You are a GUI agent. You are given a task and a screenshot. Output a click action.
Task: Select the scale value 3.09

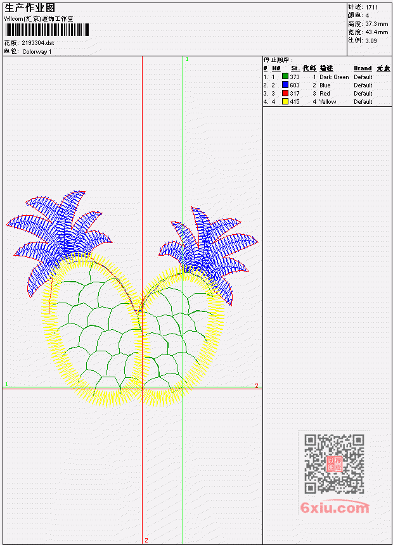pyautogui.click(x=371, y=41)
